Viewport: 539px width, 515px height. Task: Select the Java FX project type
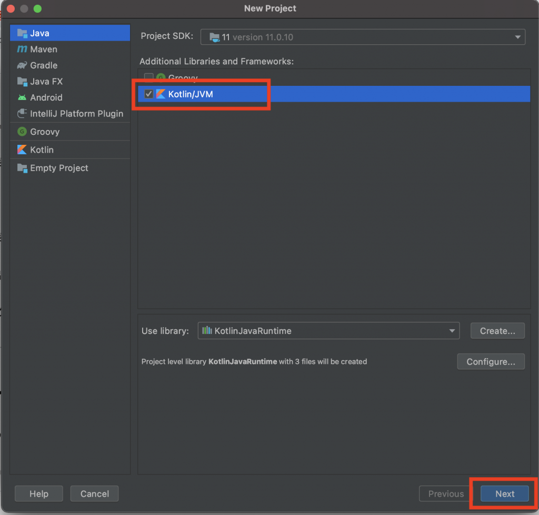click(x=70, y=82)
